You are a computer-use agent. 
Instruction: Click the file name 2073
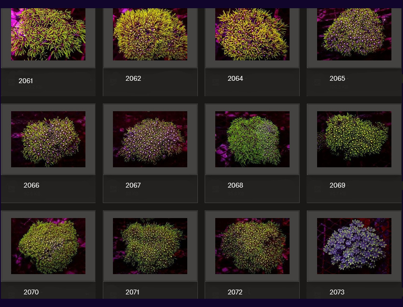coord(337,292)
